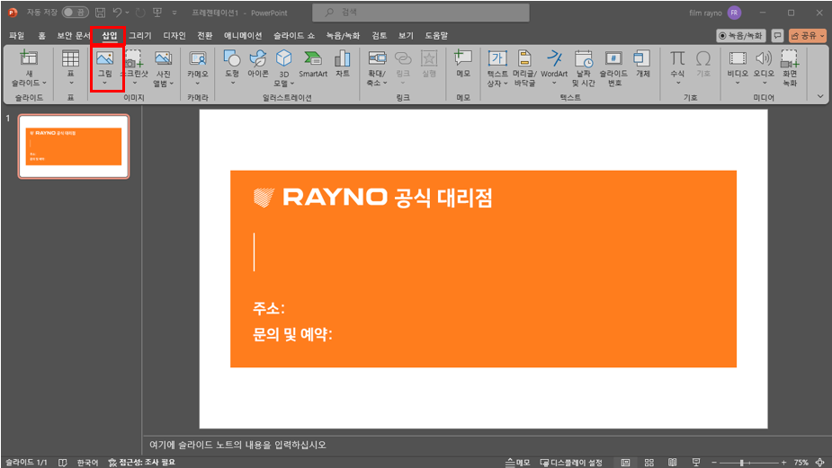Image resolution: width=832 pixels, height=468 pixels.
Task: Click the 스크린샷 screenshot tool
Action: pos(134,68)
